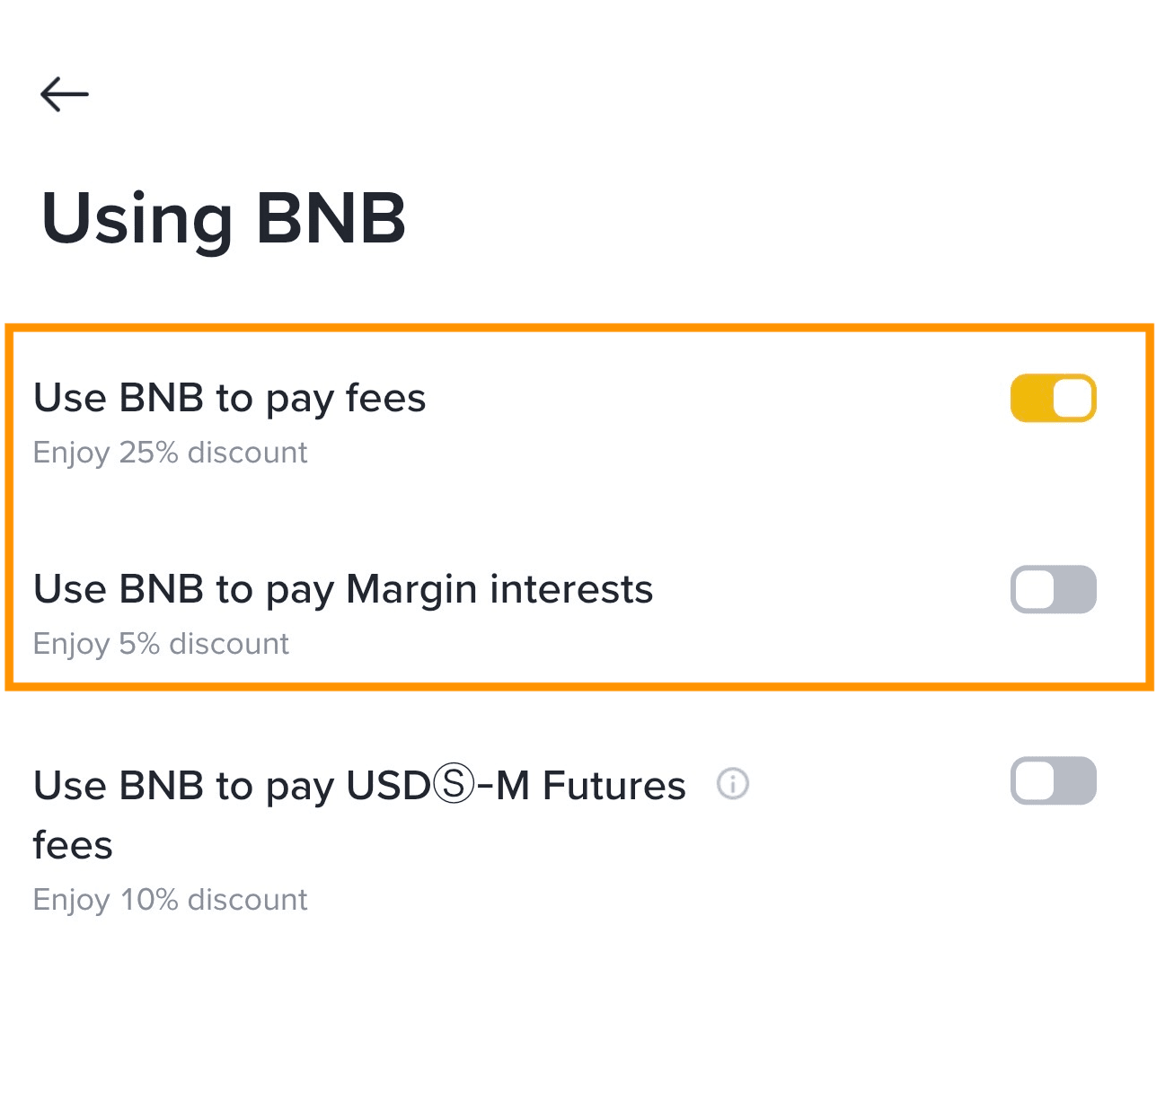Enable BNB payment for Margin interests
This screenshot has height=1101, width=1174.
pos(1053,589)
